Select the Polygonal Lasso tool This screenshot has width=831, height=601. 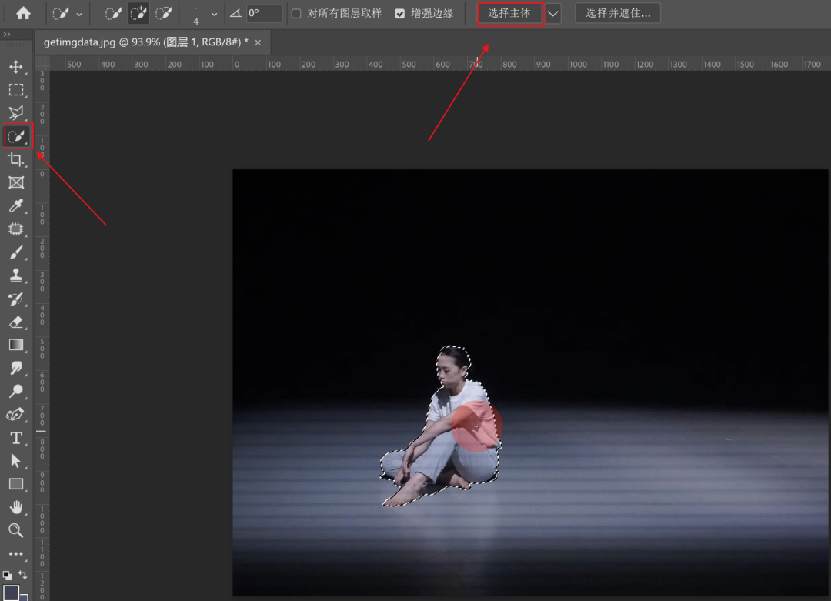[x=16, y=113]
